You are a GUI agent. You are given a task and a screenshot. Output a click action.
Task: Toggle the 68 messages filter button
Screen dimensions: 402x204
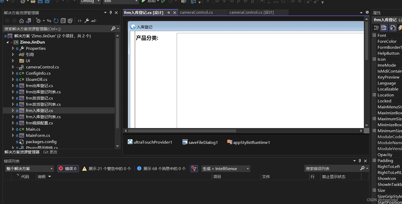[161, 168]
